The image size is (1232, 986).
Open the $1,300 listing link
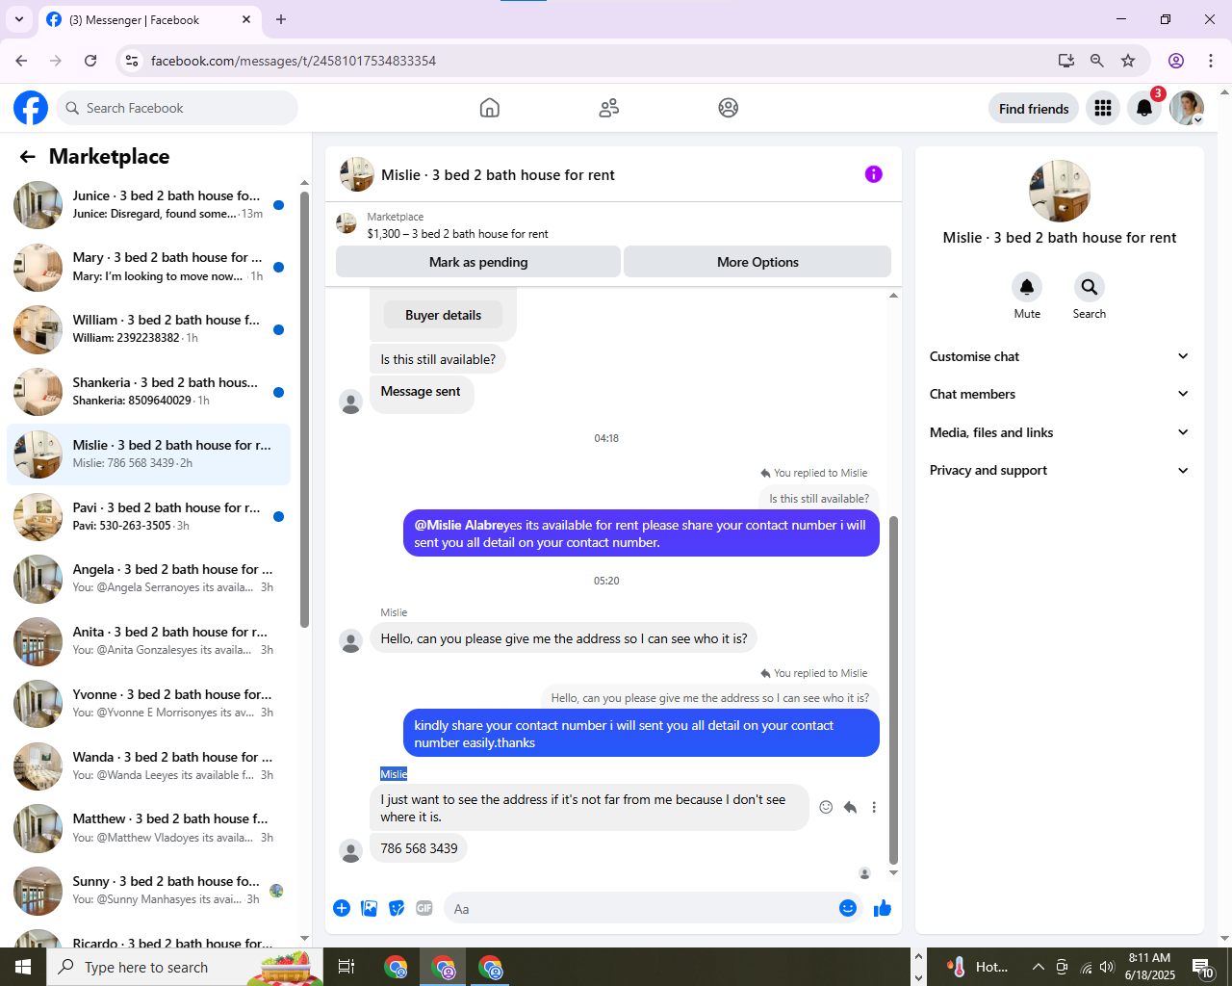click(457, 234)
